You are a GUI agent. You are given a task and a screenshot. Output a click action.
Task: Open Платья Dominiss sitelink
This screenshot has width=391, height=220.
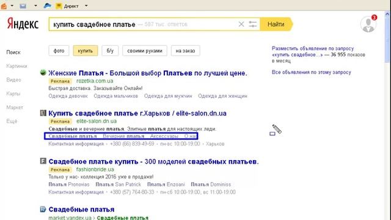click(211, 185)
